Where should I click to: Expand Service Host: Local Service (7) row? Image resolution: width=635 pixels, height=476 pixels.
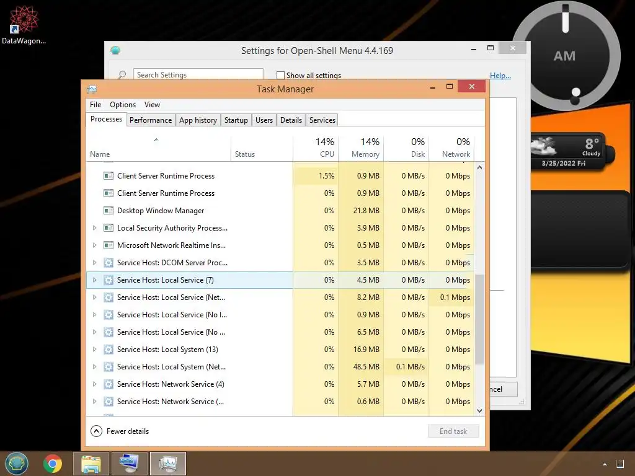94,280
